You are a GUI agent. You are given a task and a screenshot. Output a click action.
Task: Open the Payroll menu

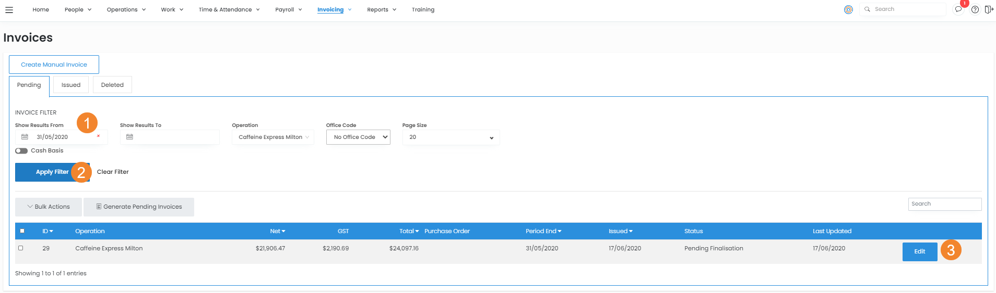click(288, 10)
